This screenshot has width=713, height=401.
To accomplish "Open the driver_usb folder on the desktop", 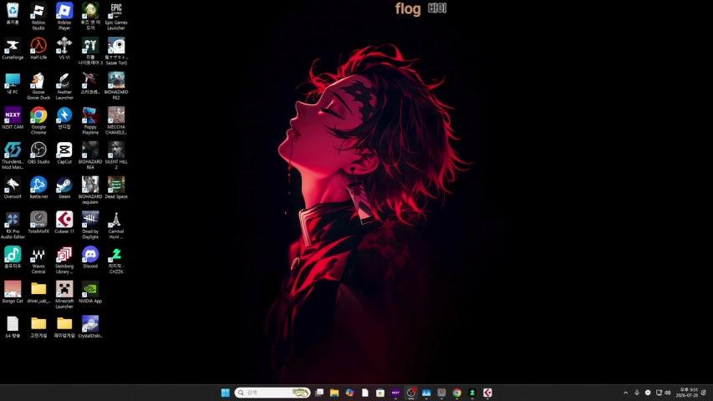I will [38, 292].
